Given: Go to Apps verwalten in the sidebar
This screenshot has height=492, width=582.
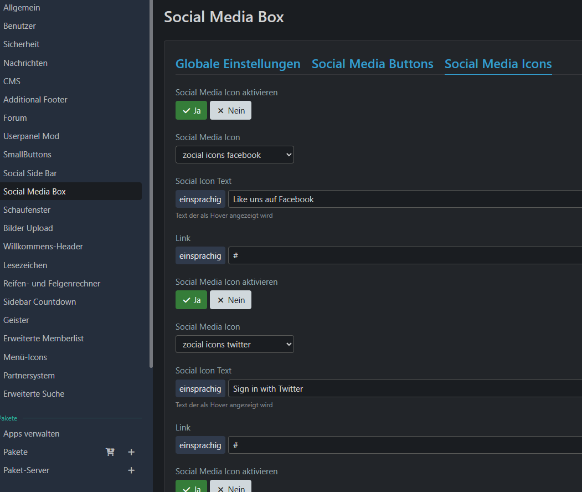Looking at the screenshot, I should click(x=32, y=434).
